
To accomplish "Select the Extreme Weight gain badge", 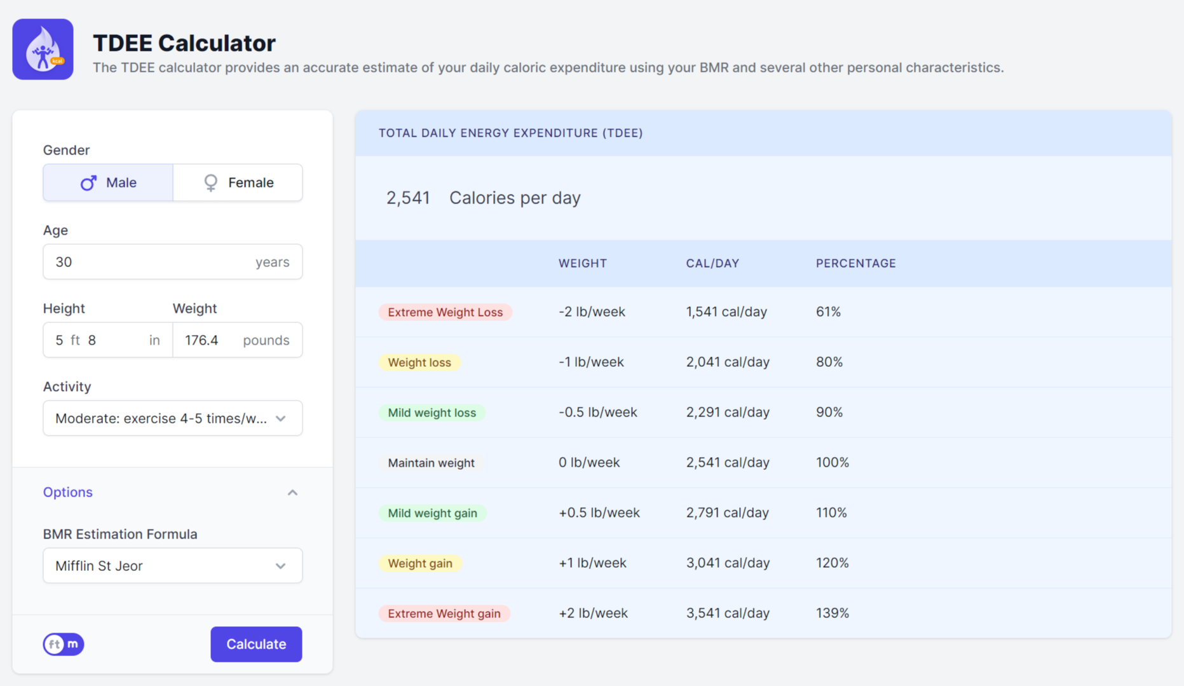I will pos(444,614).
